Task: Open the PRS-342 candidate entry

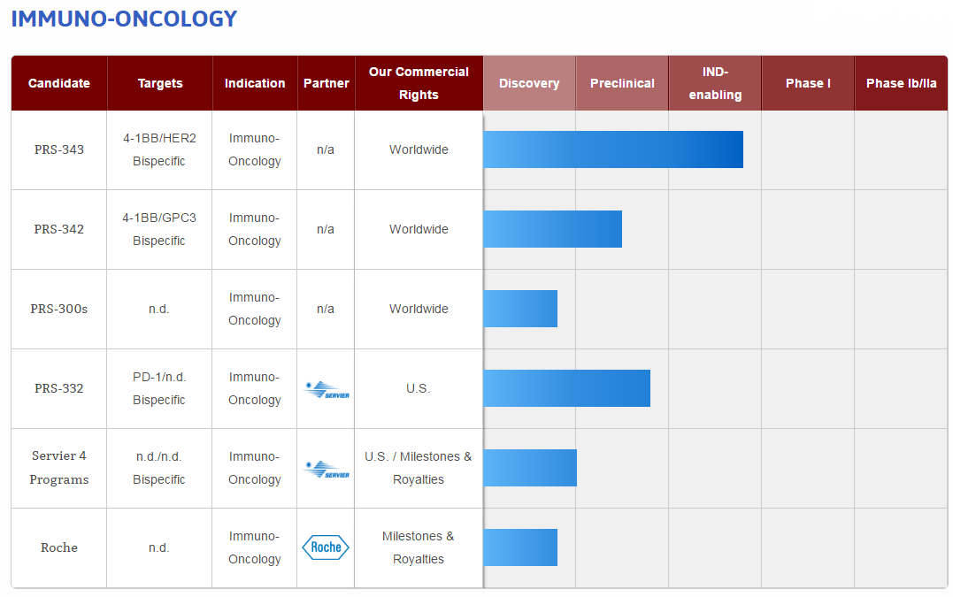Action: click(x=59, y=229)
